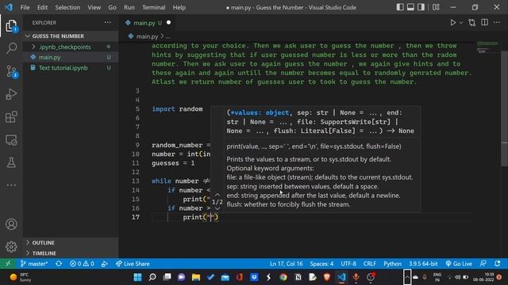Close unsaved main.py tab via dot

[168, 22]
